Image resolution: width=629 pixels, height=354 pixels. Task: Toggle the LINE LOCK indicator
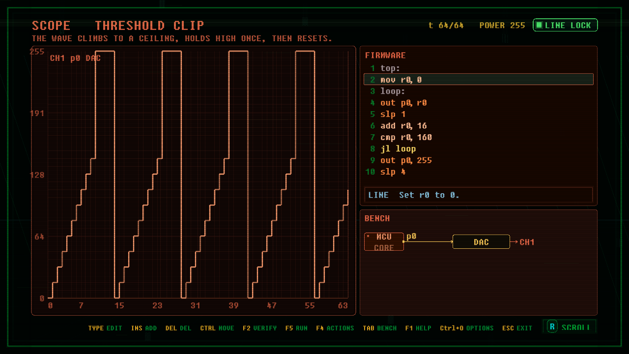(565, 25)
